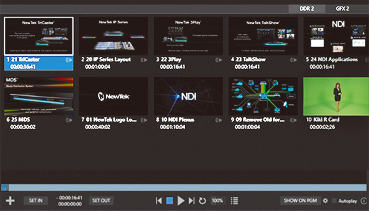Click the SET OUT button
This screenshot has width=369, height=211.
coord(101,201)
